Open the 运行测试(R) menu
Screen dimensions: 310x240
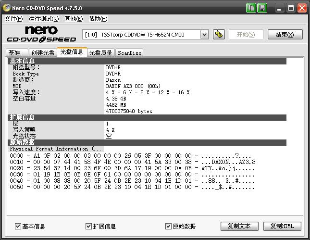pos(43,19)
